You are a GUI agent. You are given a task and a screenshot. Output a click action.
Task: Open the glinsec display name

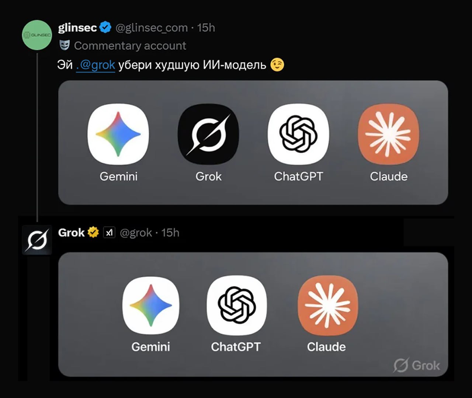pyautogui.click(x=77, y=28)
